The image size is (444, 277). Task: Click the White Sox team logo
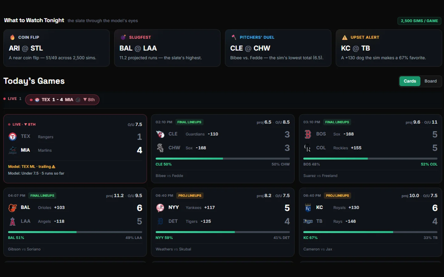tap(160, 148)
